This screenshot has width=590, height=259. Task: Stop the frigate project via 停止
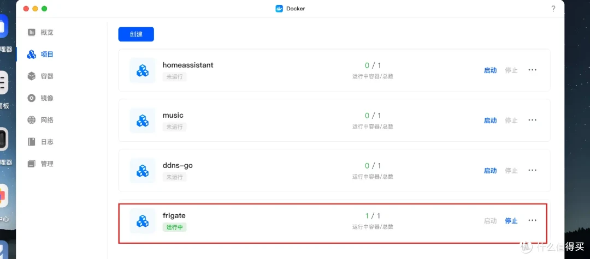511,221
